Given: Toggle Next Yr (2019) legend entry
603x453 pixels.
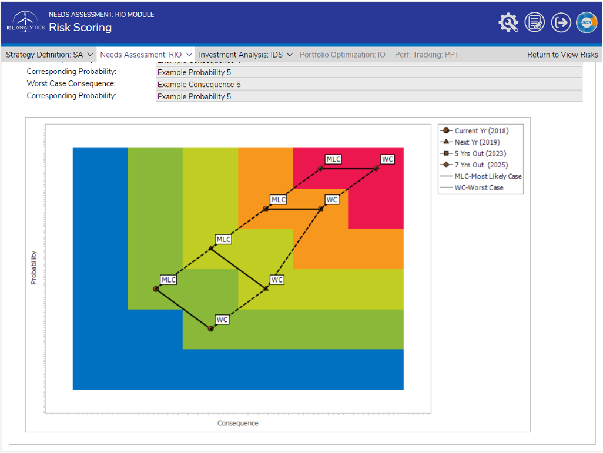Looking at the screenshot, I should tap(470, 142).
